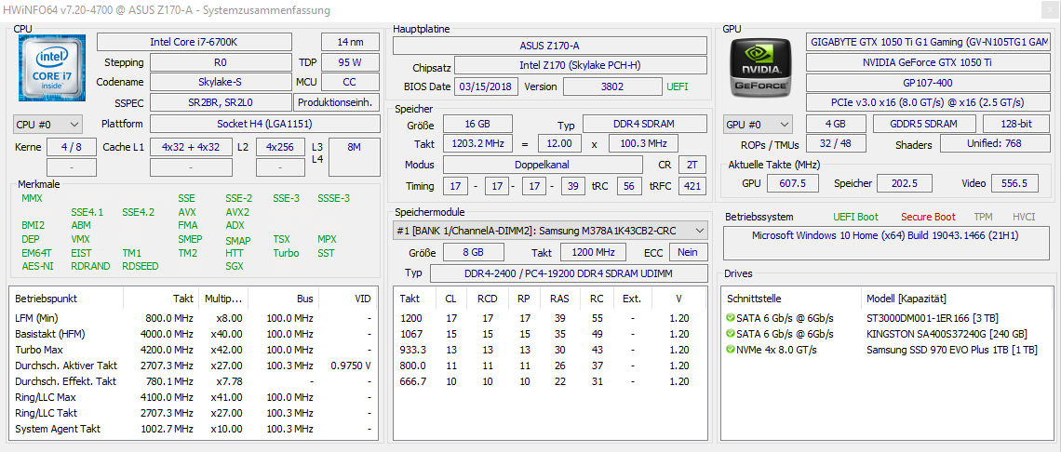Click green check icon beside ST3000DM001 drive
Viewport: 1061px width, 452px height.
(x=730, y=318)
